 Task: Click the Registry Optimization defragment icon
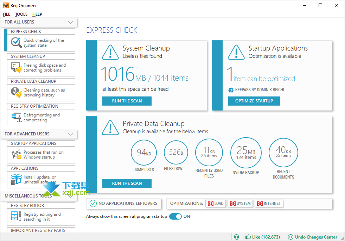pos(16,117)
